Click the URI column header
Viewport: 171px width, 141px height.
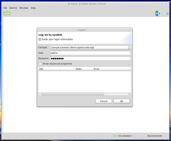pyautogui.click(x=56, y=69)
